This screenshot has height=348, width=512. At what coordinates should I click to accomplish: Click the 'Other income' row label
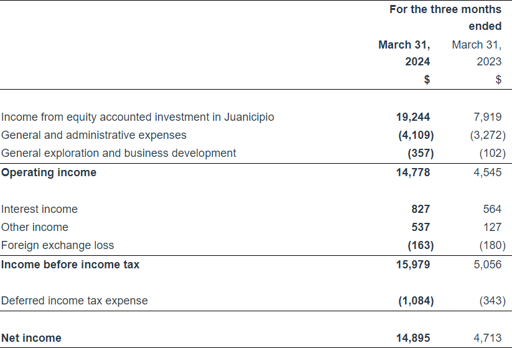coord(35,227)
